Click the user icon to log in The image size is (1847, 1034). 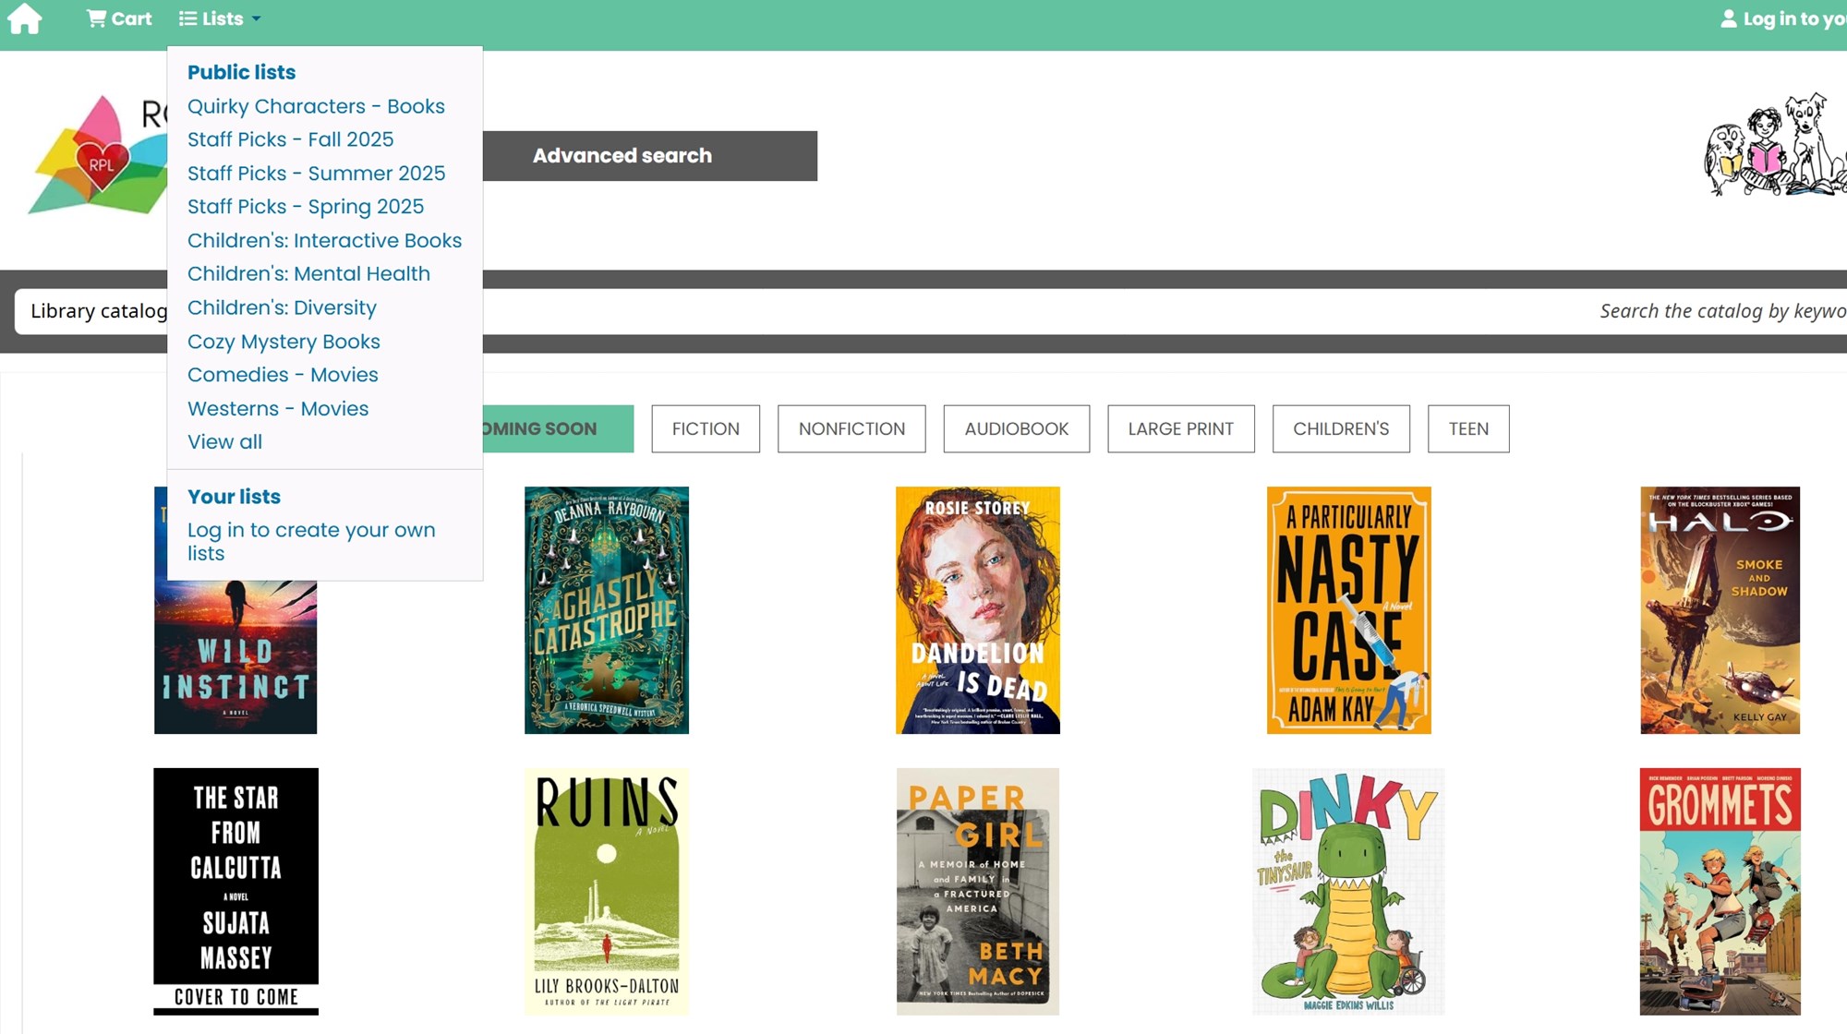[x=1728, y=18]
